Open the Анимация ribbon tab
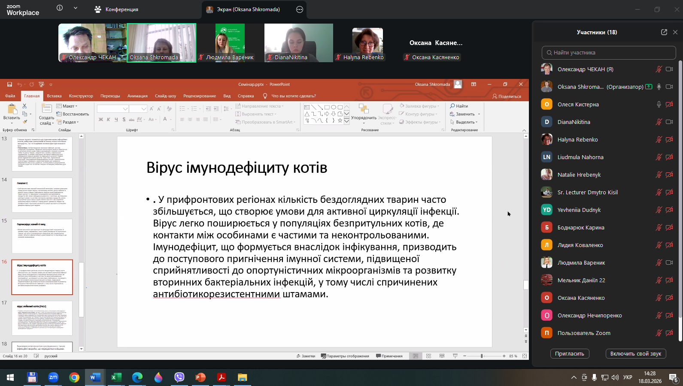 (x=137, y=96)
